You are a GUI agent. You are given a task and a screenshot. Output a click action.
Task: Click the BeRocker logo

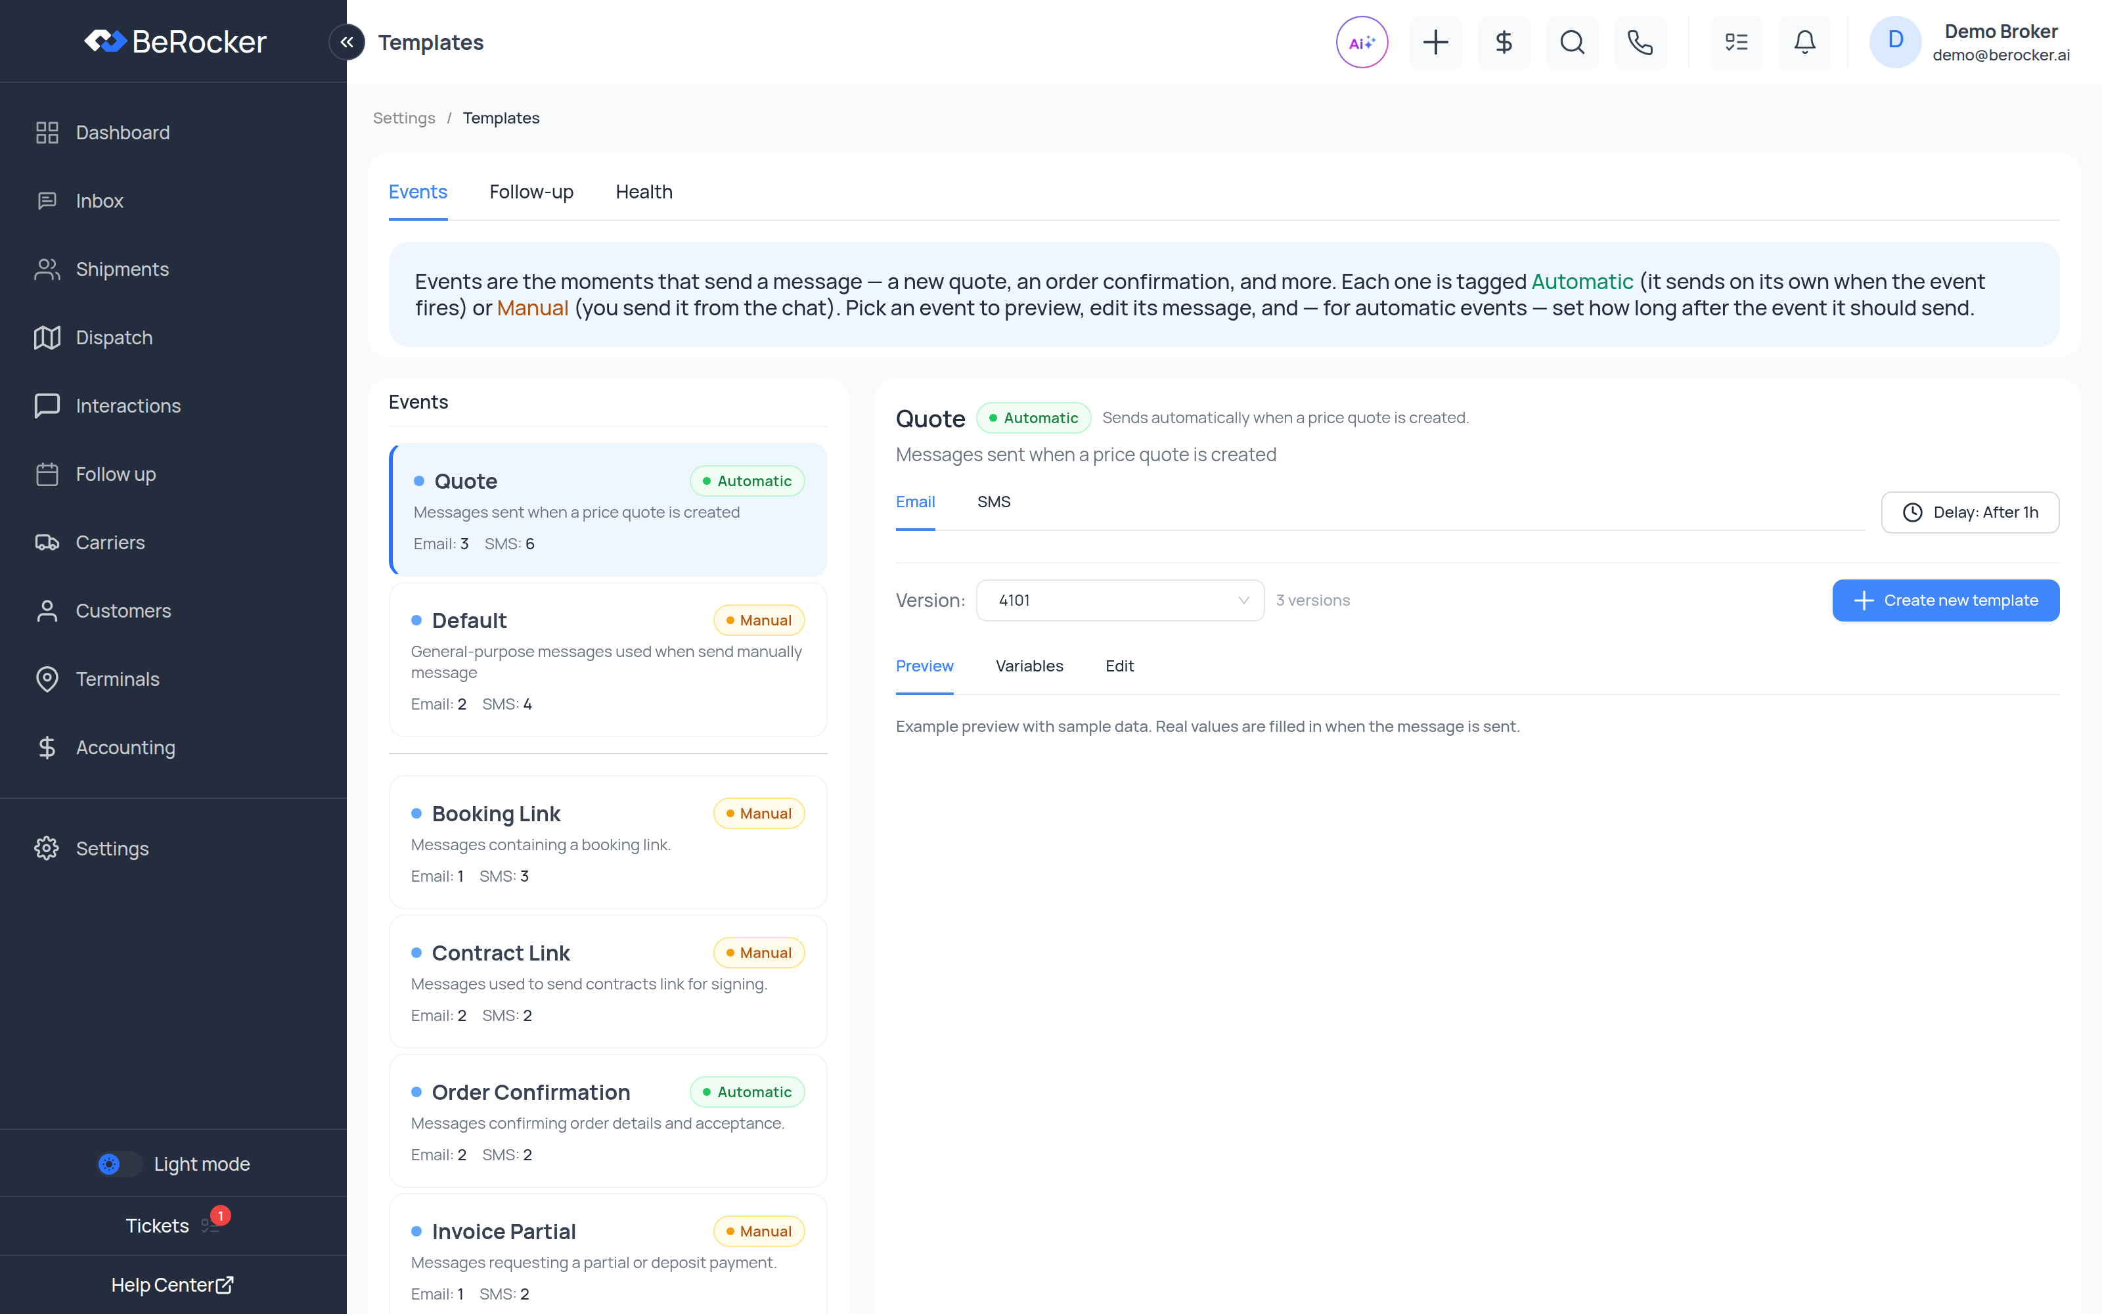175,41
